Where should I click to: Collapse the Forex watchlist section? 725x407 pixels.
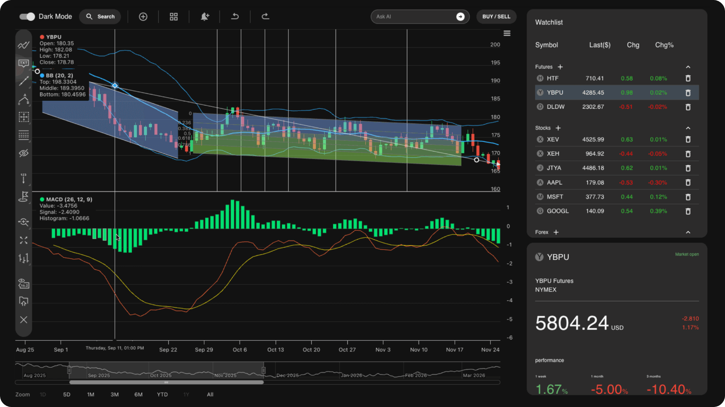689,232
